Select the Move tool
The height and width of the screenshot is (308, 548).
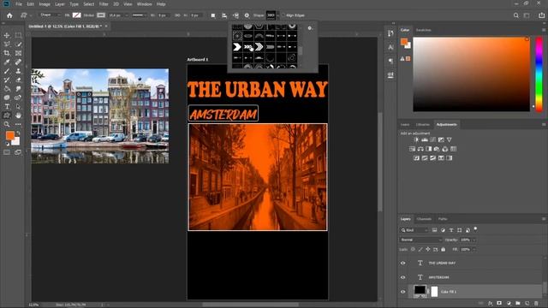(7, 35)
